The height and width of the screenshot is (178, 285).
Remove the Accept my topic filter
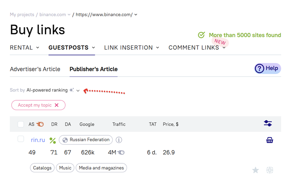point(57,105)
